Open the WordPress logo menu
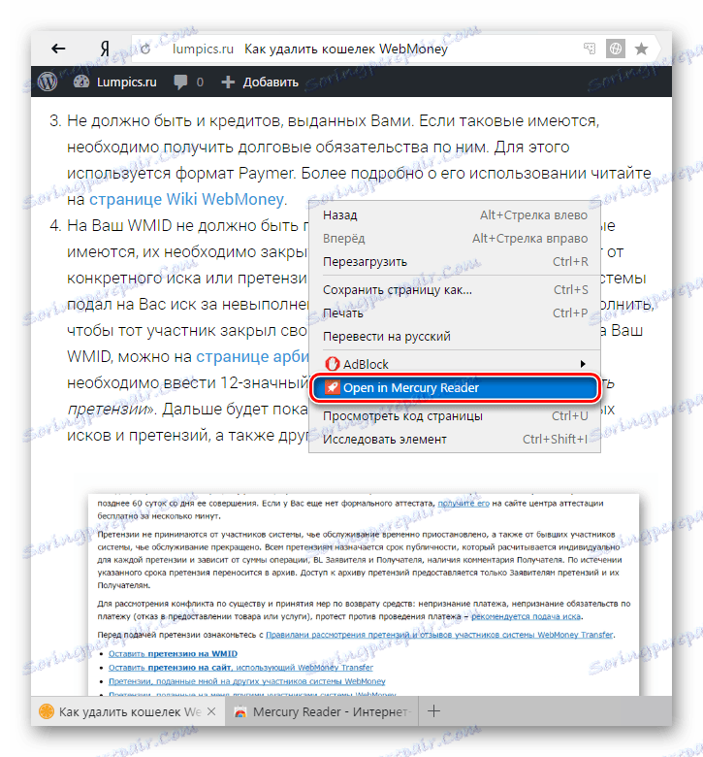 (48, 82)
